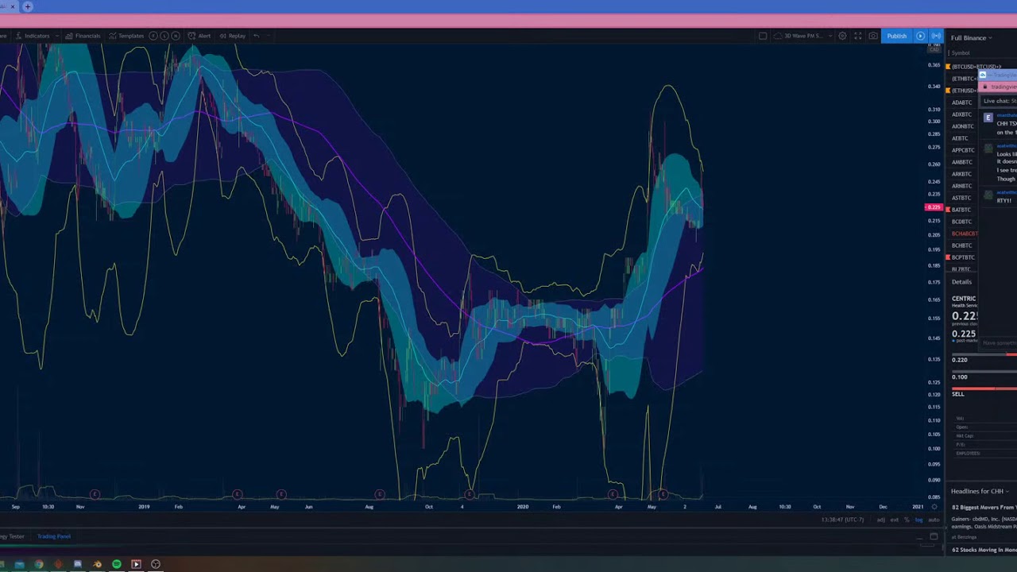Select ARKBTC in the watchlist

coord(962,174)
